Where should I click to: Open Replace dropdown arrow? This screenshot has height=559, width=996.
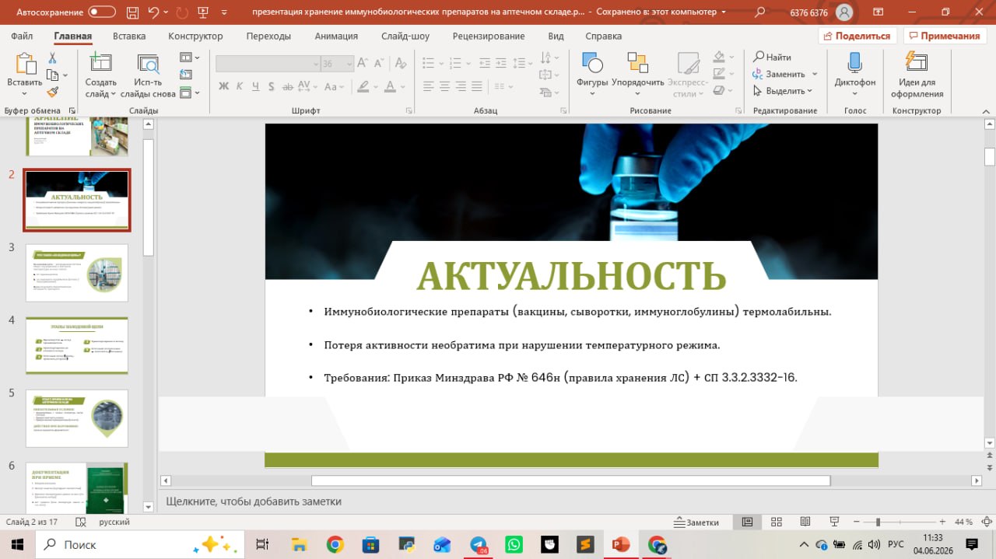coord(815,74)
